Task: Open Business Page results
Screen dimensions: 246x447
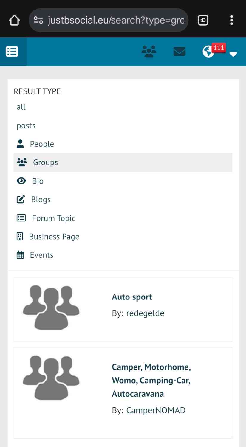Action: tap(54, 237)
